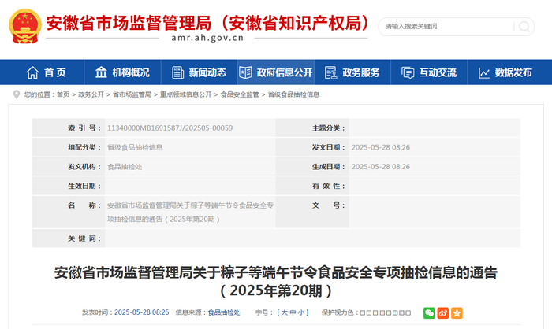The image size is (552, 329).
Task: Click the location pin icon in the breadcrumb
Action: click(17, 94)
